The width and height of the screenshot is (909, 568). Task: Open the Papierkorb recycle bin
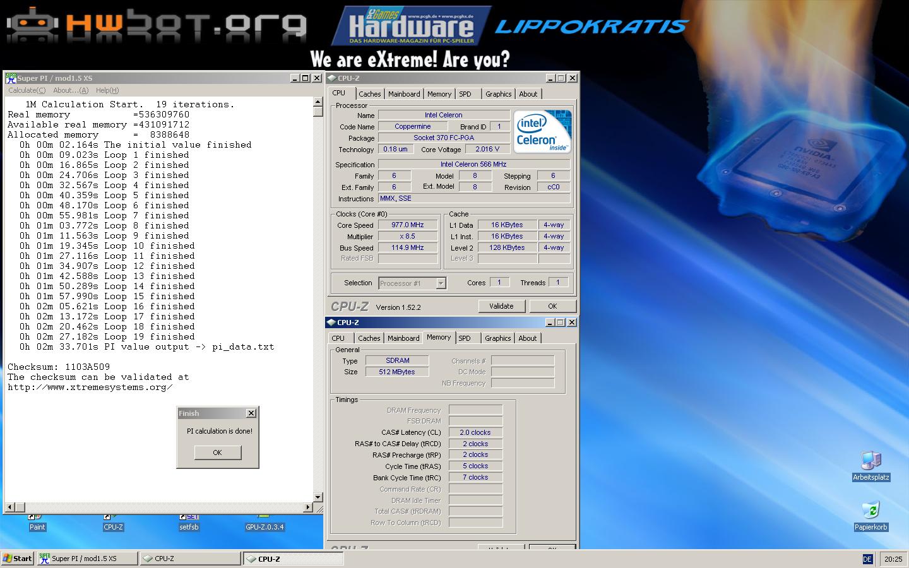[x=870, y=516]
